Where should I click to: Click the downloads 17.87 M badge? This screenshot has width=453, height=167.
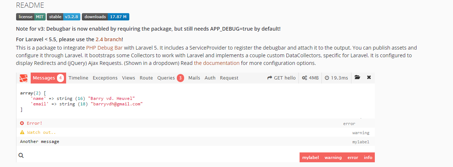[106, 17]
